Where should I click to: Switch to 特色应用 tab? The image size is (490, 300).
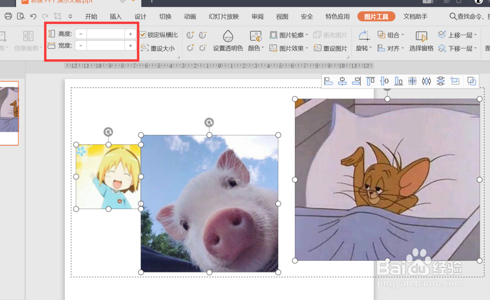[x=338, y=17]
